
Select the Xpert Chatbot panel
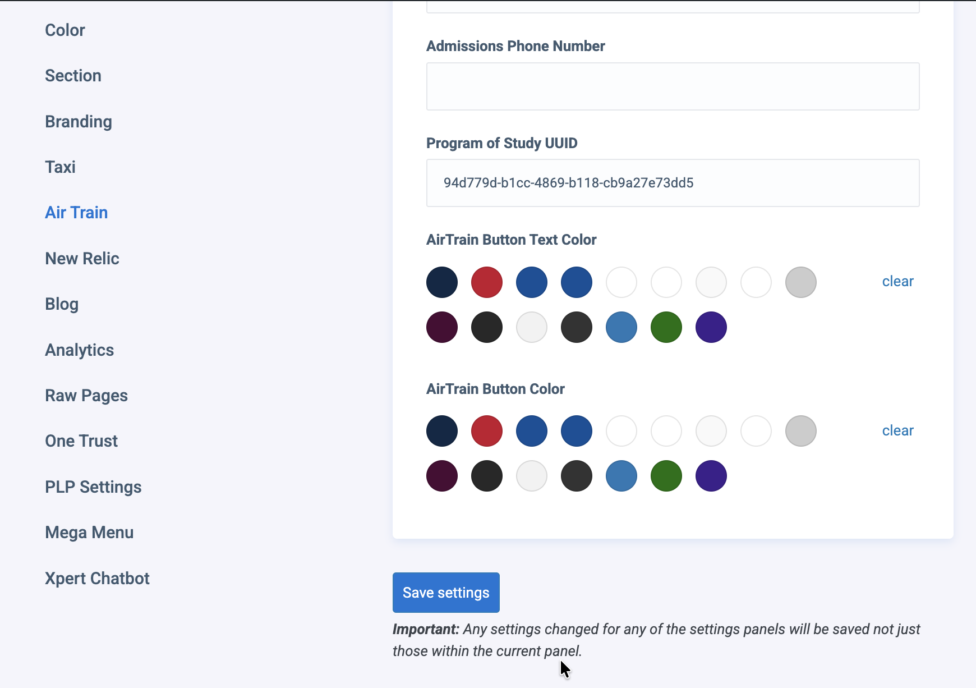[x=97, y=579]
